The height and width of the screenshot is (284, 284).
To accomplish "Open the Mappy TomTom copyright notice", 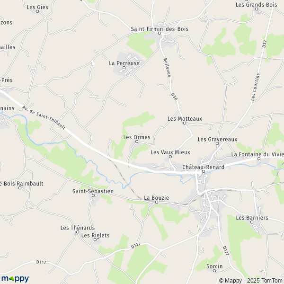I will coord(251,281).
